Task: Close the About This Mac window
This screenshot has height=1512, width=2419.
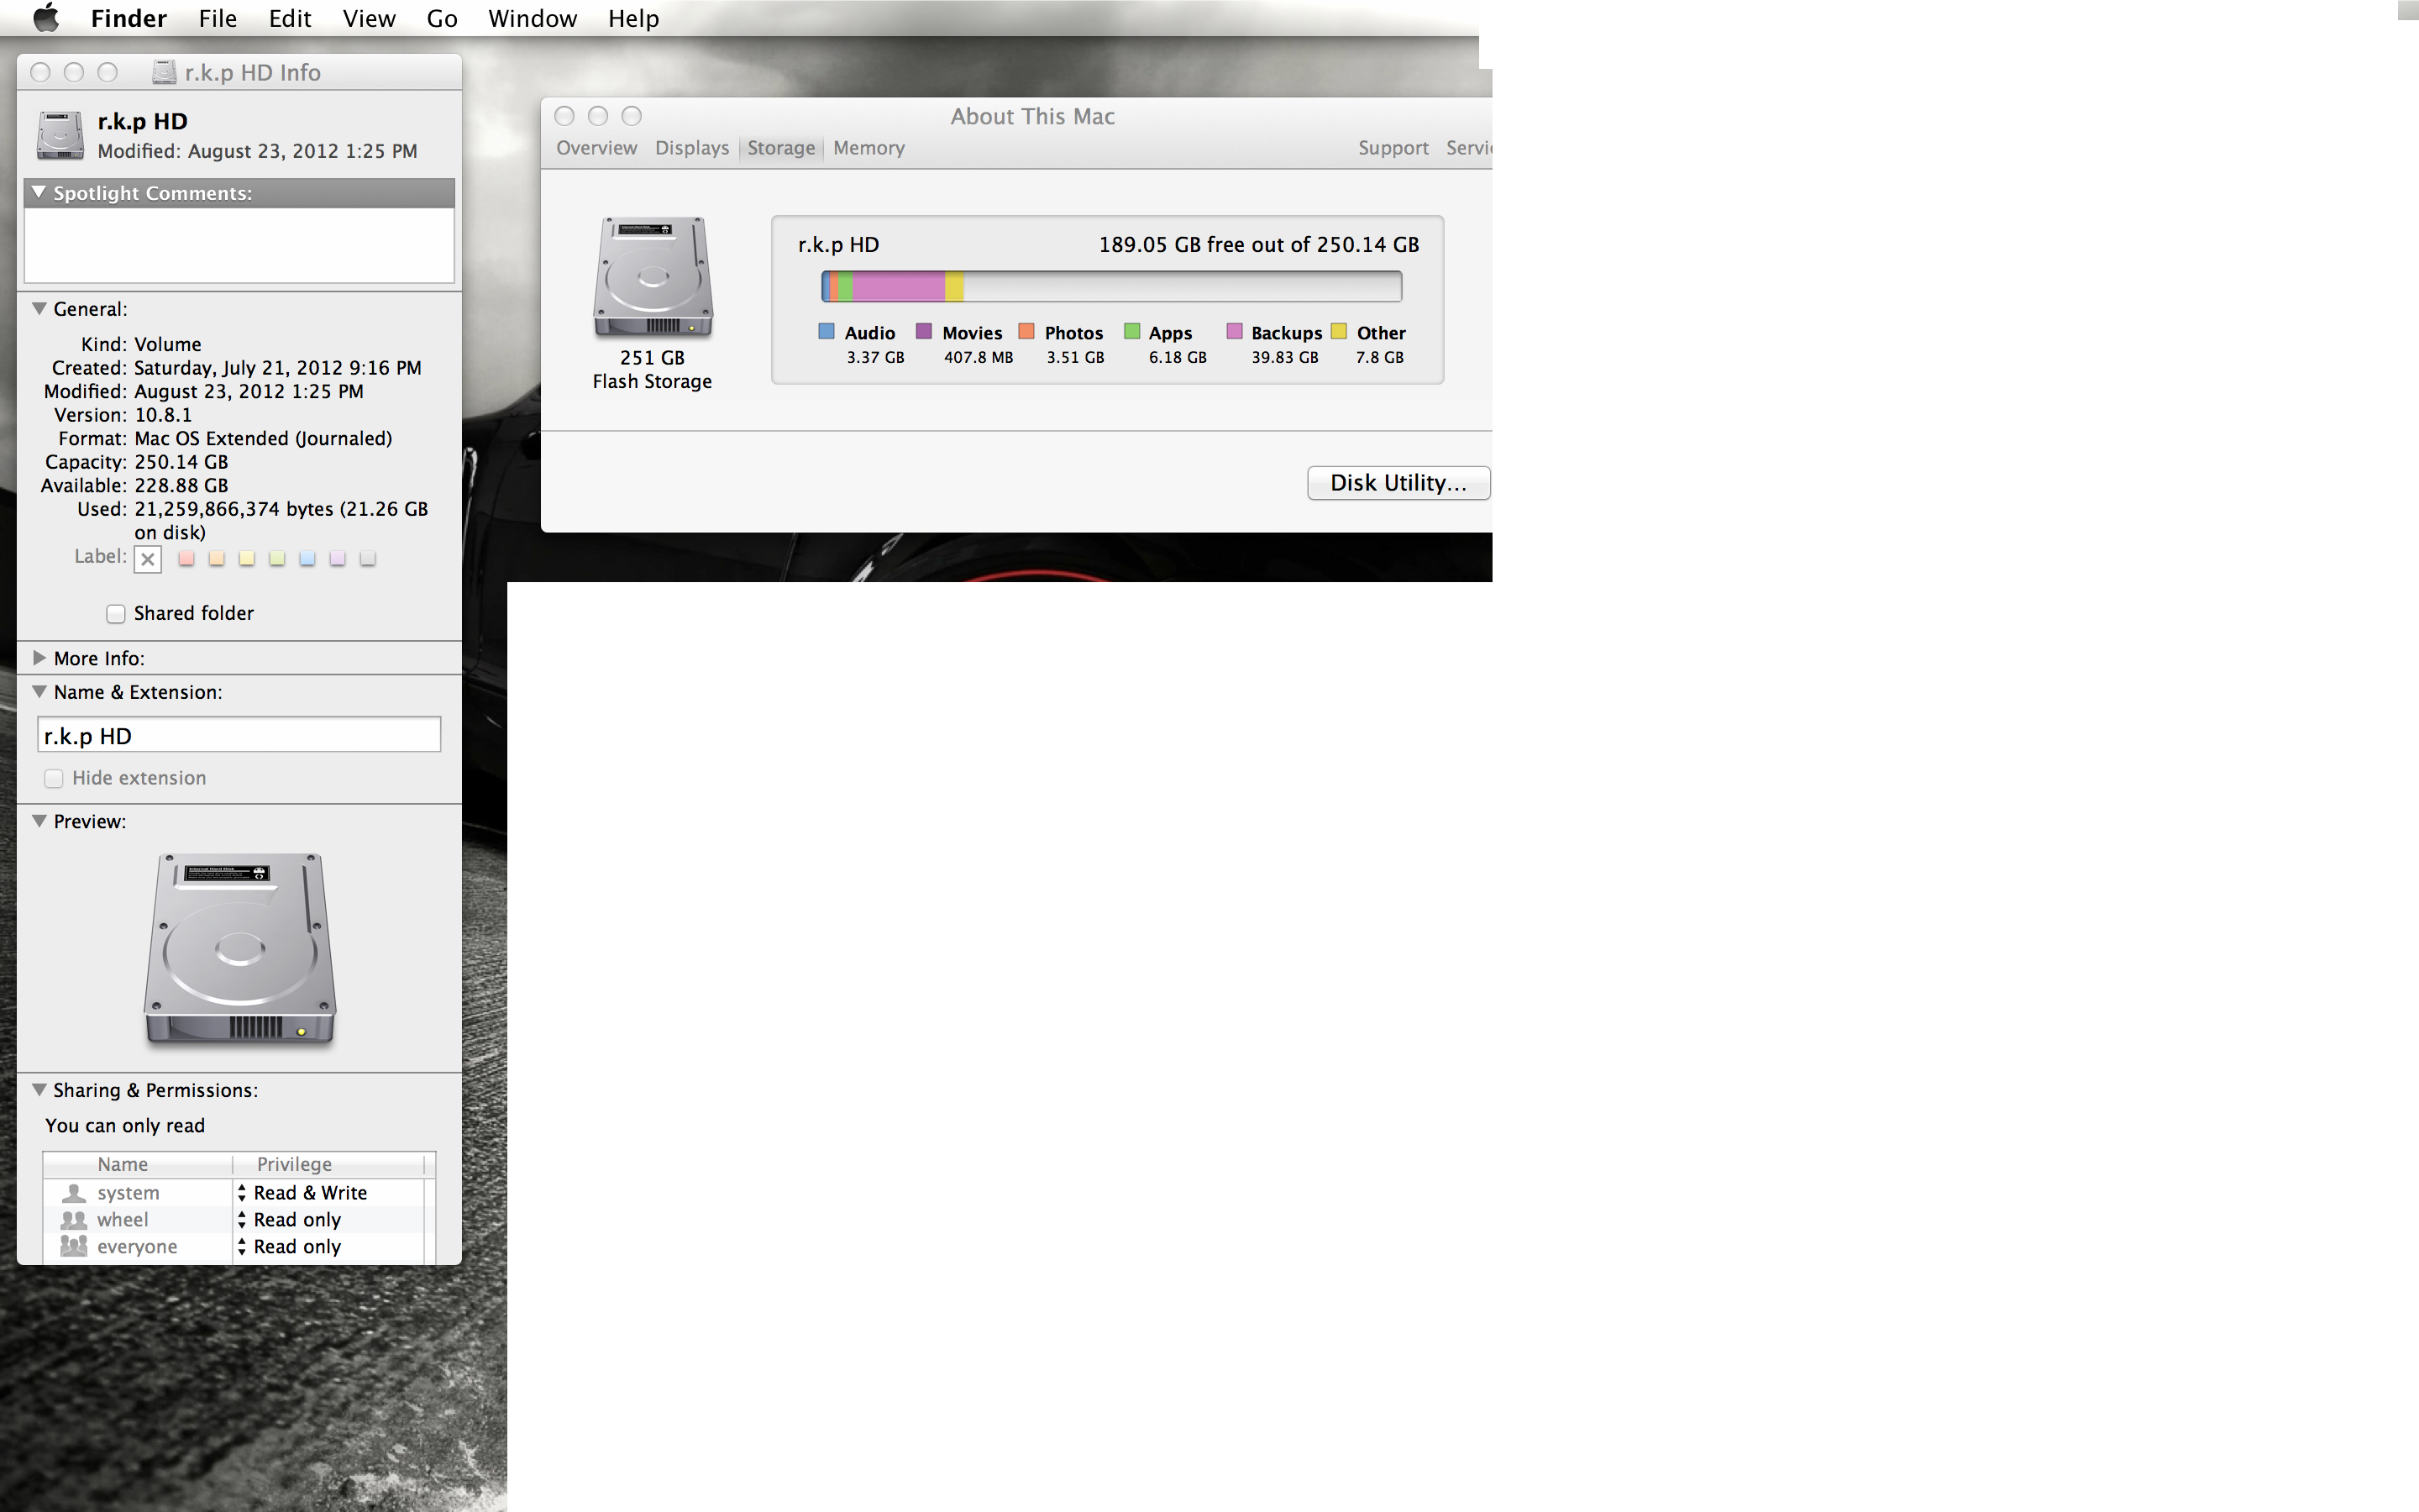Action: pos(564,116)
